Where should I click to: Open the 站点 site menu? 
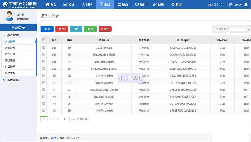(x=123, y=4)
